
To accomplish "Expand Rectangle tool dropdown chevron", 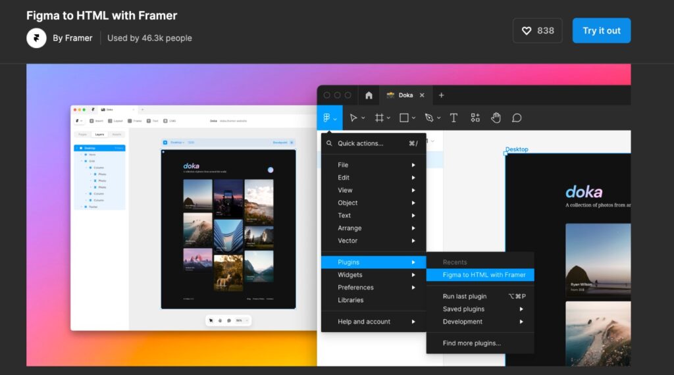I will click(413, 118).
